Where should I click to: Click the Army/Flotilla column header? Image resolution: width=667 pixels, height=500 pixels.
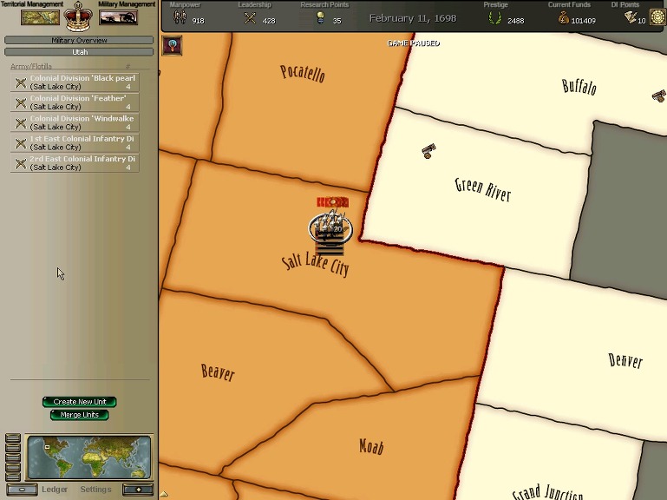click(31, 67)
